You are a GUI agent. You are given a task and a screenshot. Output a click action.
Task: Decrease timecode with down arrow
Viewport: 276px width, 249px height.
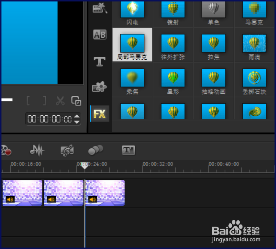(77, 122)
